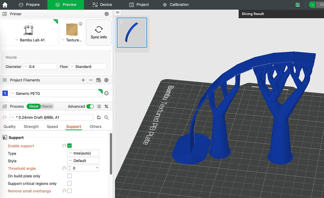Image resolution: width=324 pixels, height=198 pixels.
Task: Reset Remove small overhangs icon
Action: coord(64,191)
